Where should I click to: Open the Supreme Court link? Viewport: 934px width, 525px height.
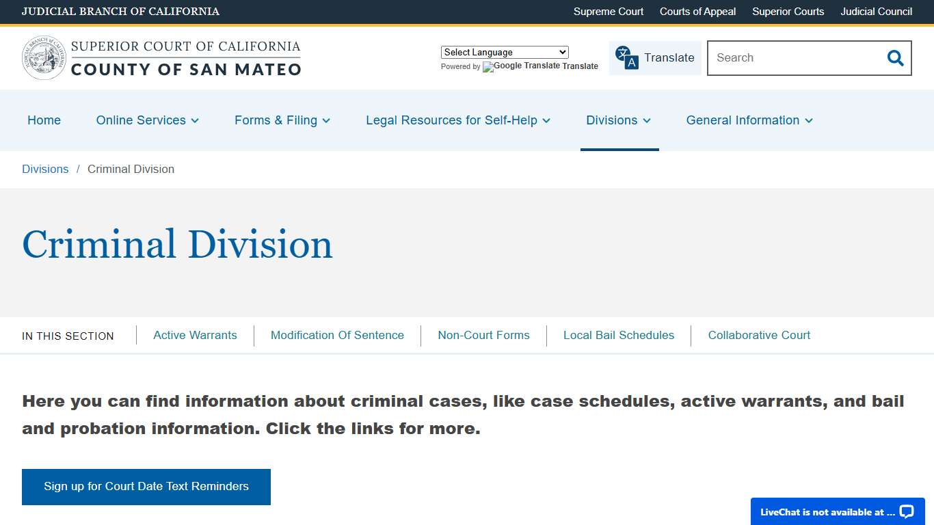(608, 12)
